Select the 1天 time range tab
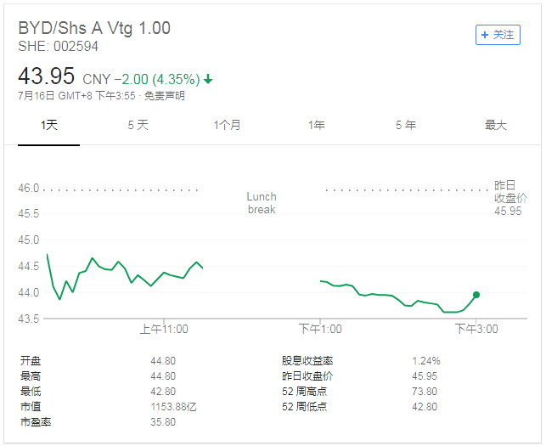The width and height of the screenshot is (546, 446). tap(49, 125)
